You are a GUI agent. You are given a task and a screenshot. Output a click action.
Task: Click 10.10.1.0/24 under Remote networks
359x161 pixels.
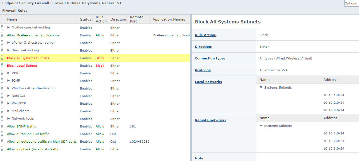pos(334,133)
